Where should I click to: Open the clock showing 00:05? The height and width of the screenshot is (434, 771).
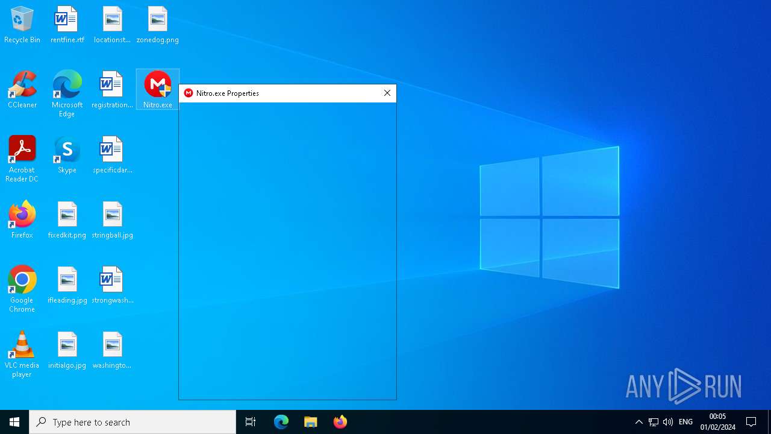pyautogui.click(x=718, y=422)
